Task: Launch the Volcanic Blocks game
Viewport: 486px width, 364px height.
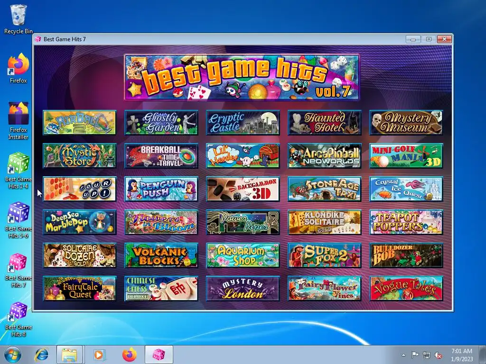Action: click(x=161, y=255)
